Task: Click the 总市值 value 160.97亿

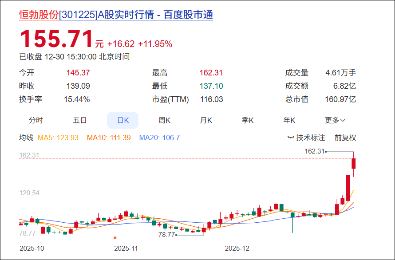Action: 340,99
